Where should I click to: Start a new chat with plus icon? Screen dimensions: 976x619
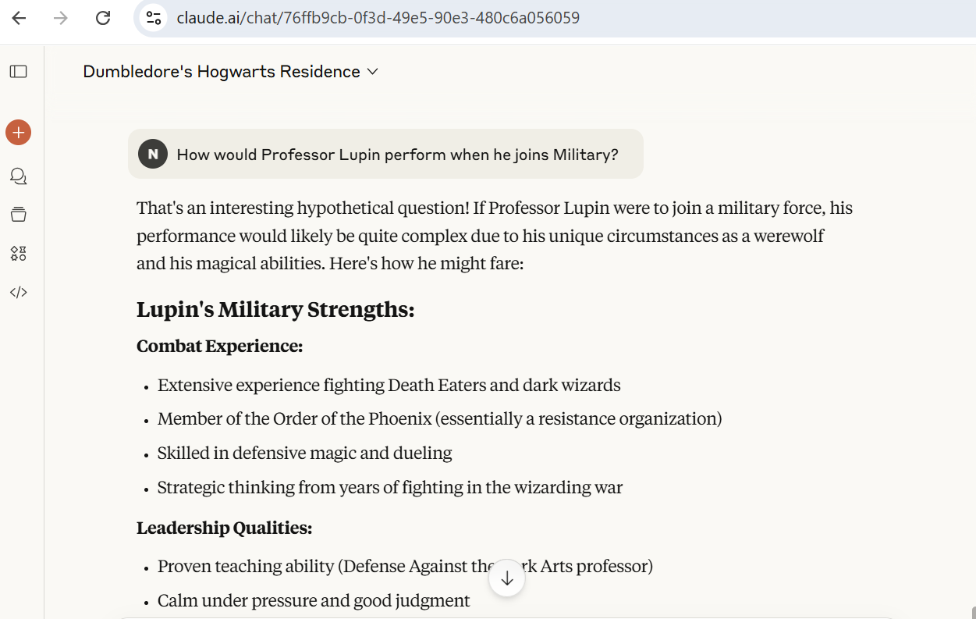[18, 133]
